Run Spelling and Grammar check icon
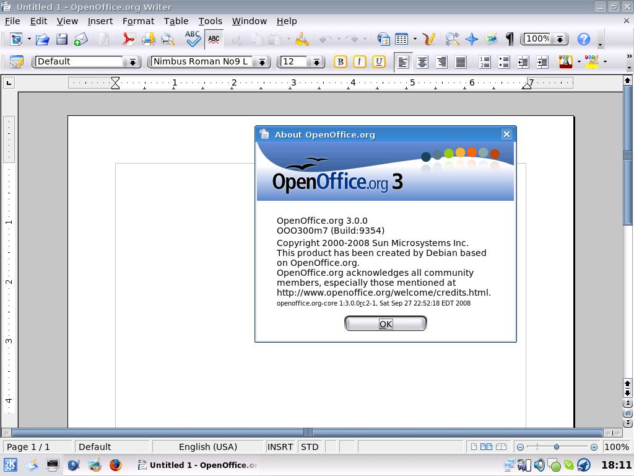This screenshot has height=476, width=634. [x=193, y=39]
